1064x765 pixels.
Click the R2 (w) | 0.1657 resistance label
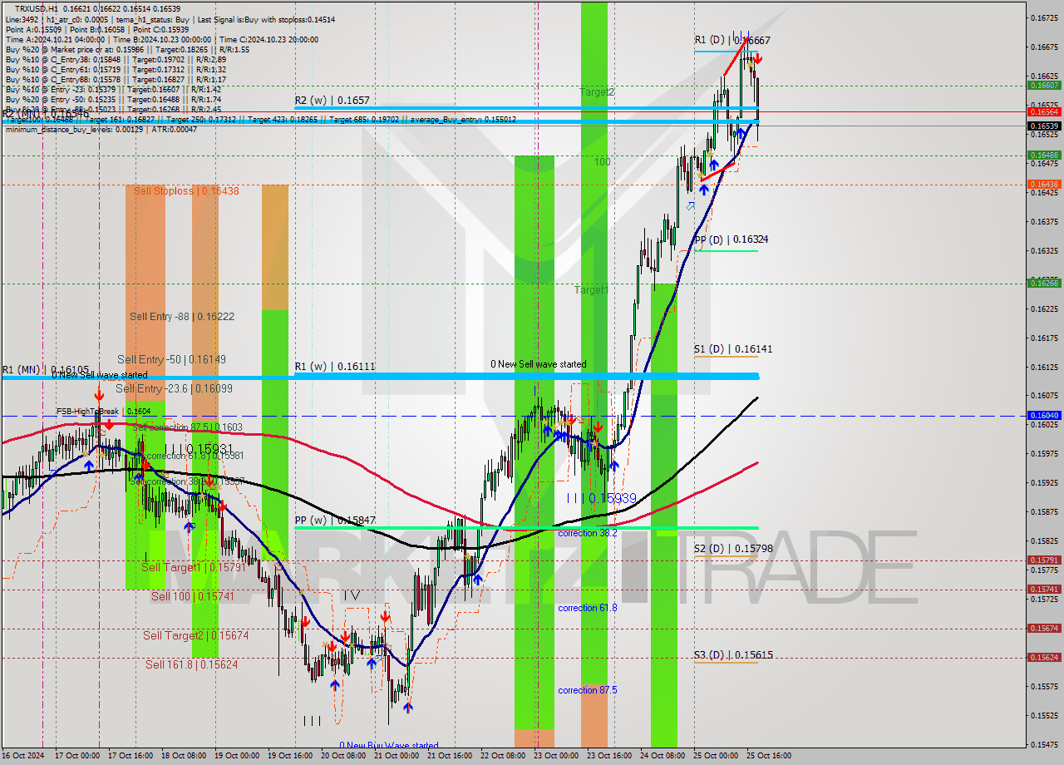(x=332, y=100)
